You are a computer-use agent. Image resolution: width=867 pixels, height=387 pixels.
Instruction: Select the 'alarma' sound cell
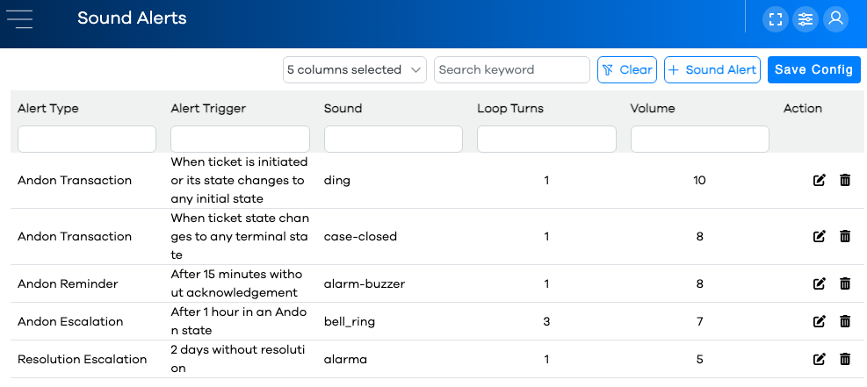click(x=345, y=360)
